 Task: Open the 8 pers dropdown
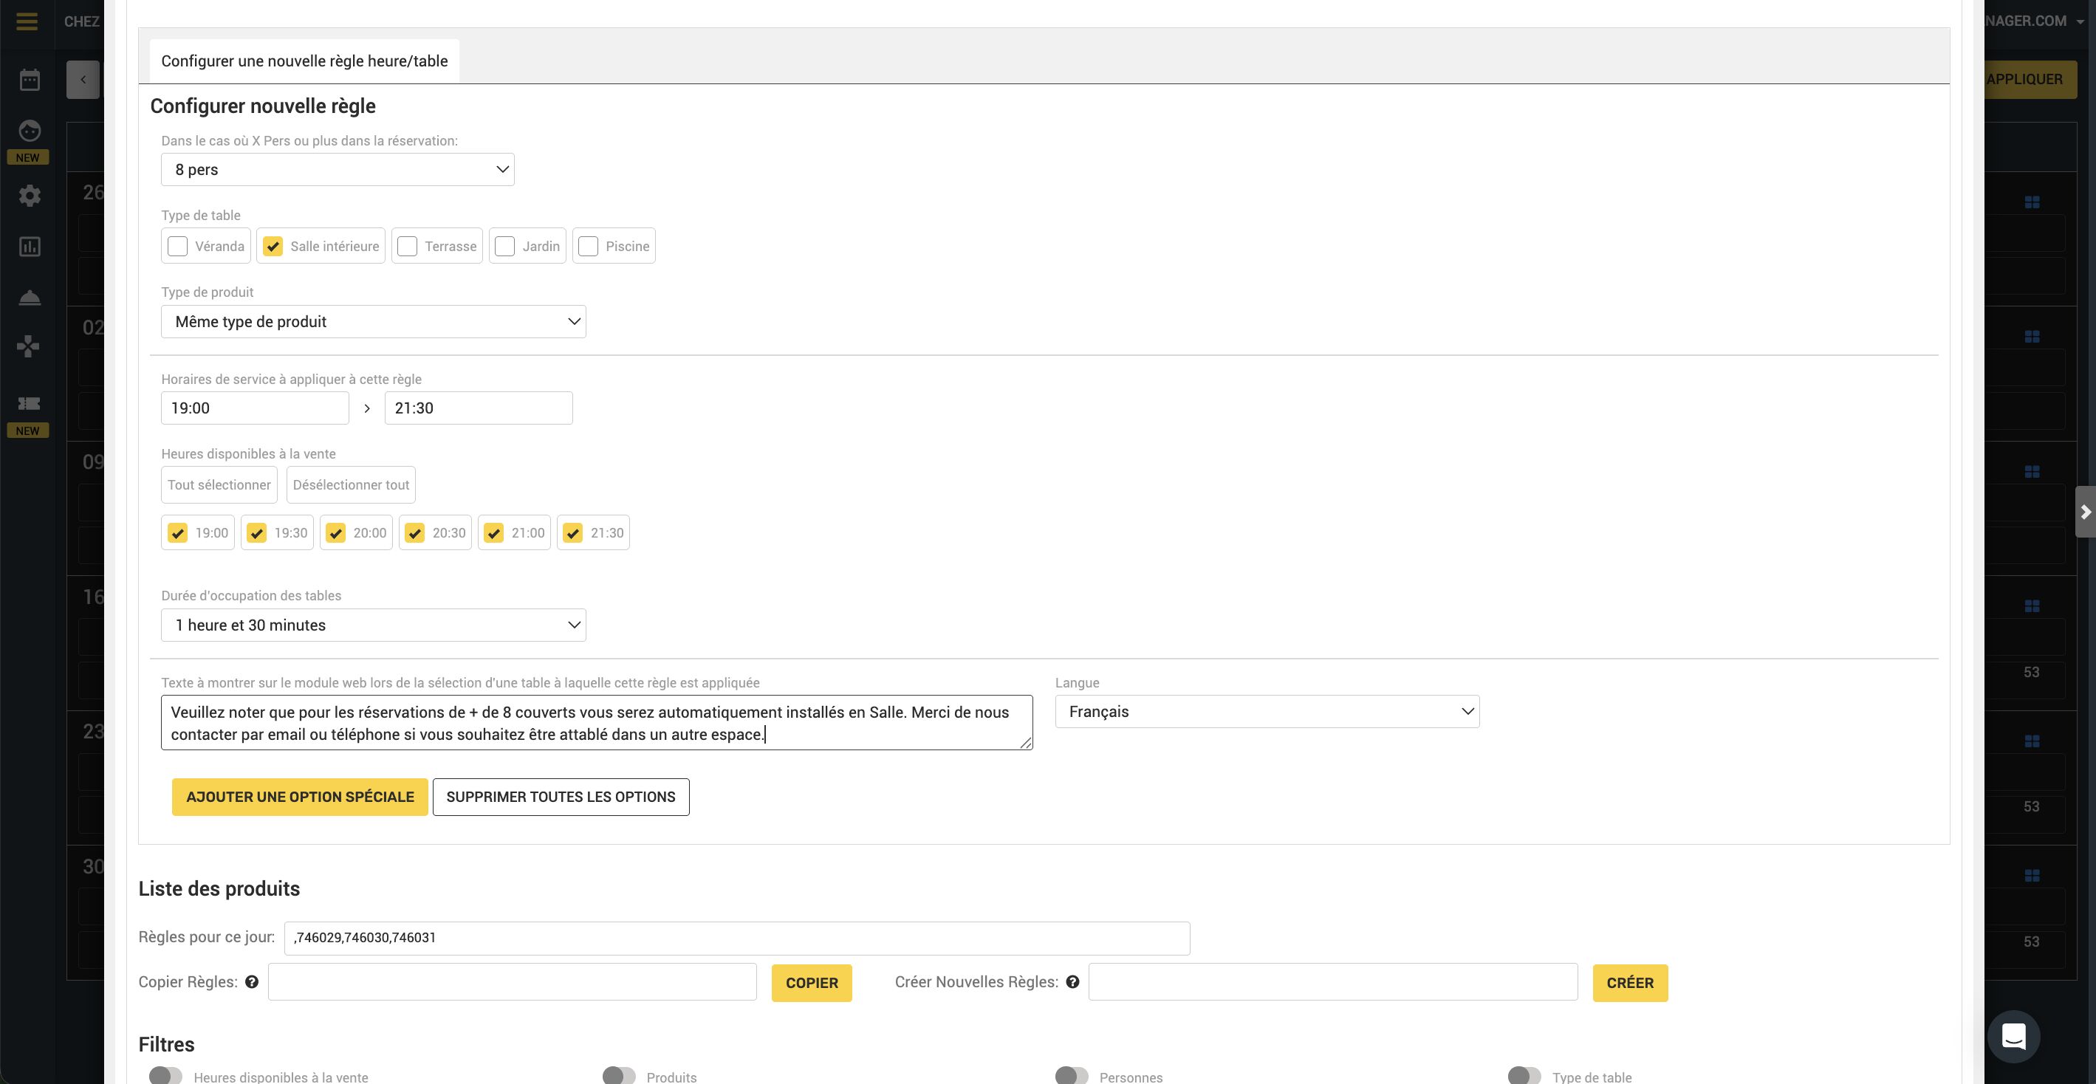tap(337, 169)
